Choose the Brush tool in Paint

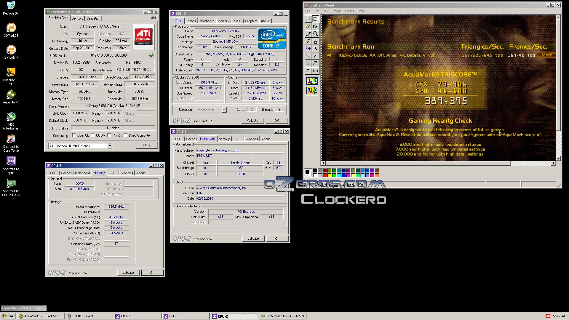pos(316,41)
